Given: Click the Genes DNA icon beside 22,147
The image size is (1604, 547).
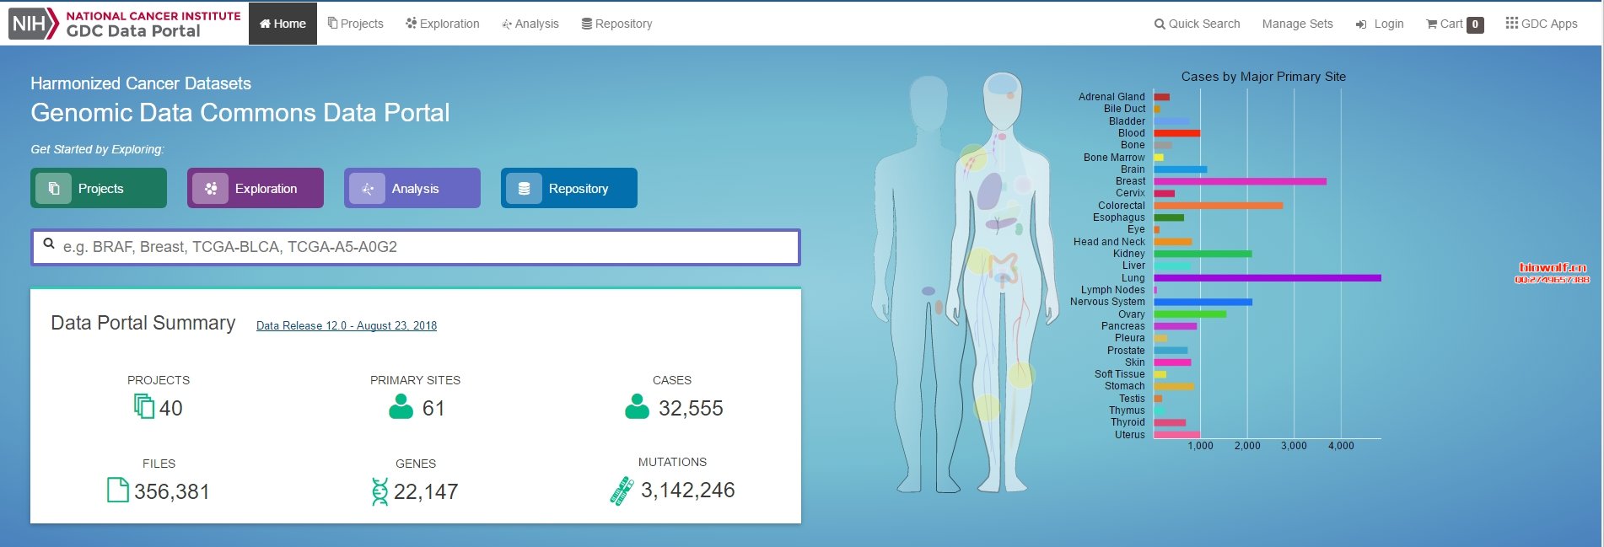Looking at the screenshot, I should (x=380, y=491).
